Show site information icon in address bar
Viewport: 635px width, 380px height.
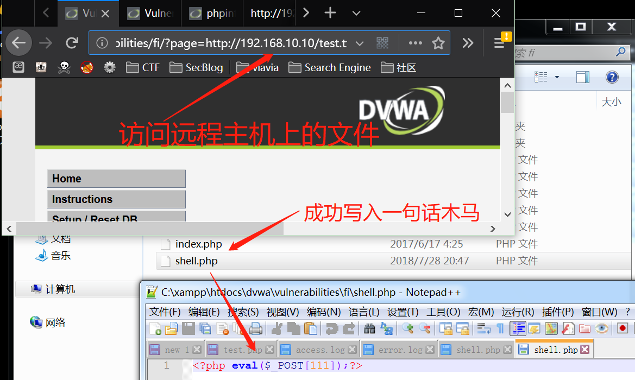pos(102,43)
